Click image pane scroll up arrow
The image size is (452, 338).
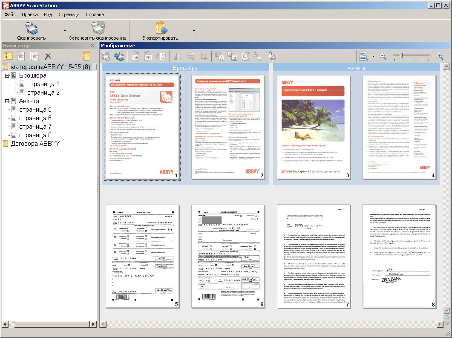[447, 66]
